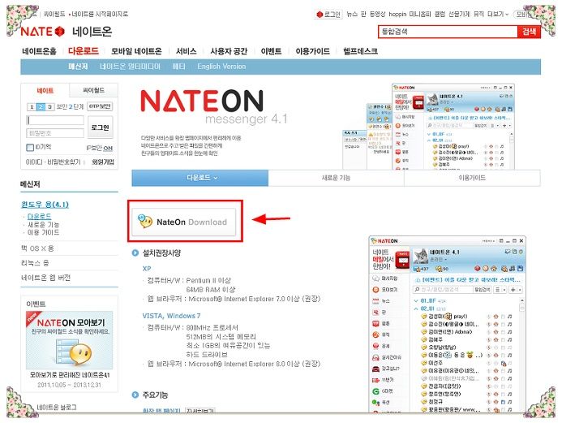Open 11번가 in the messenger sidebar
The image size is (562, 423).
[383, 380]
